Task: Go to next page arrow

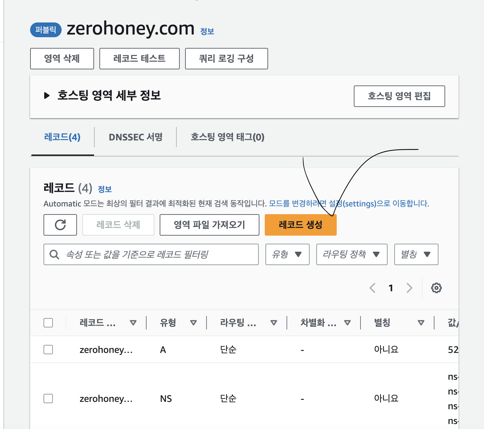Action: [409, 288]
